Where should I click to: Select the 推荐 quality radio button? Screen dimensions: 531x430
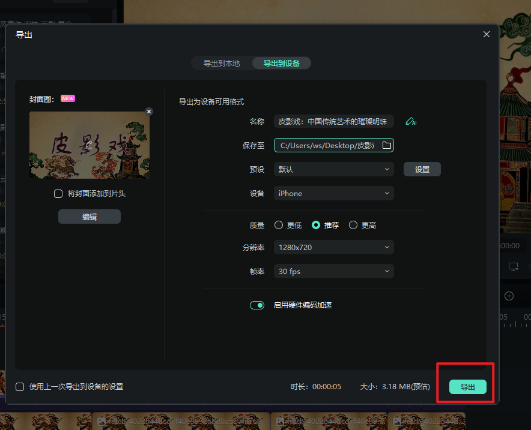pyautogui.click(x=315, y=225)
